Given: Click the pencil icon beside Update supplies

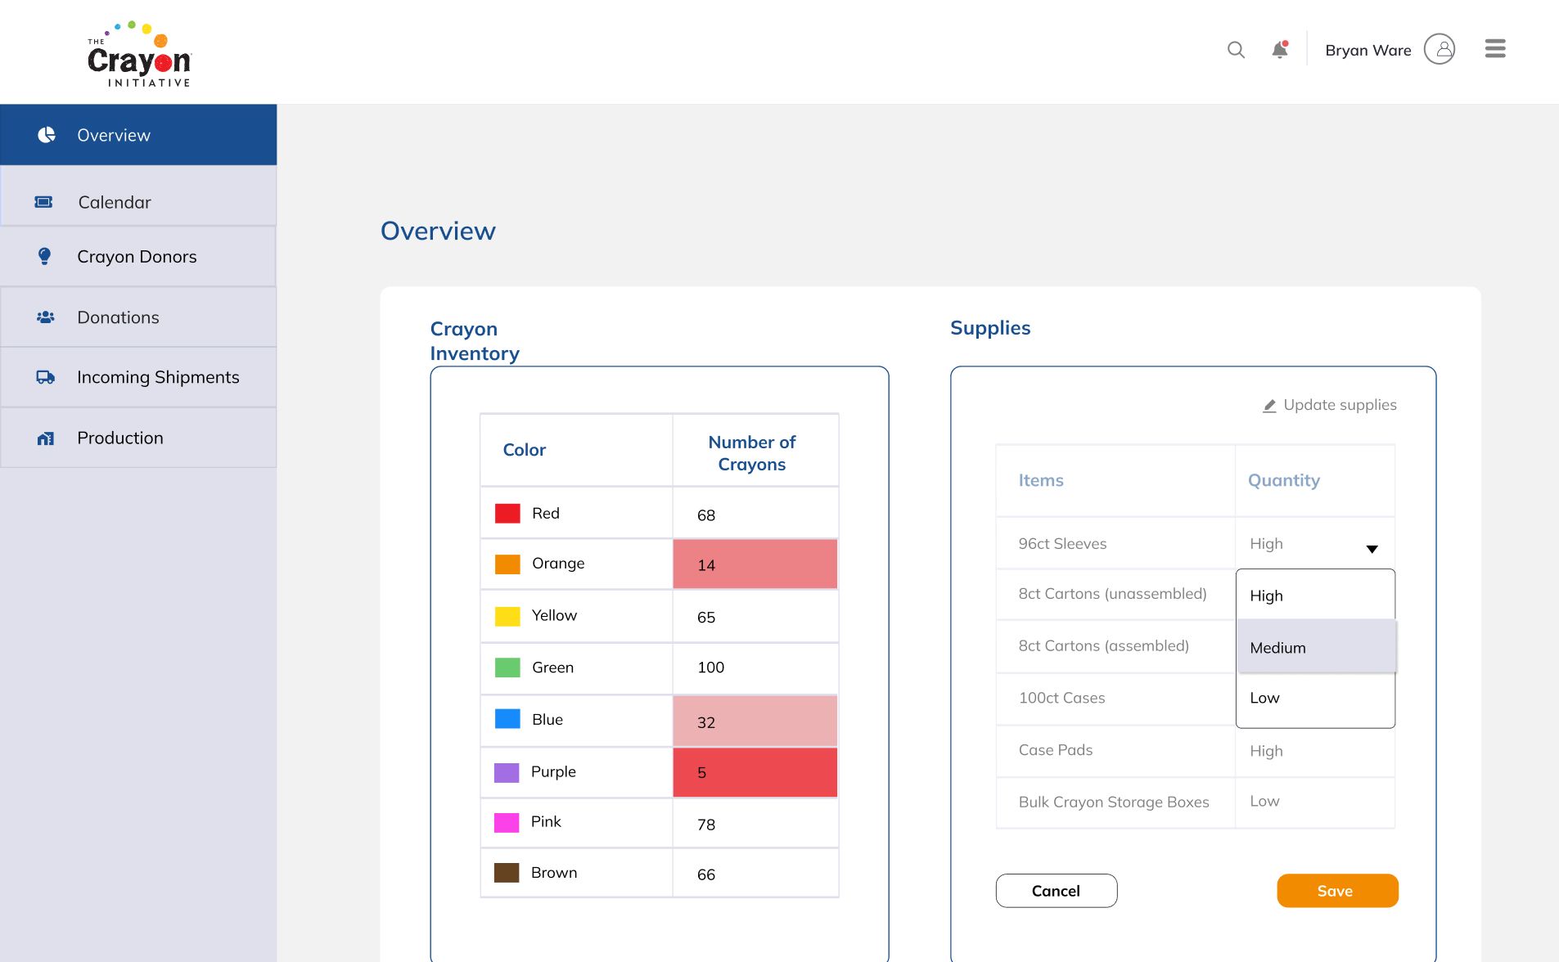Looking at the screenshot, I should [x=1269, y=406].
